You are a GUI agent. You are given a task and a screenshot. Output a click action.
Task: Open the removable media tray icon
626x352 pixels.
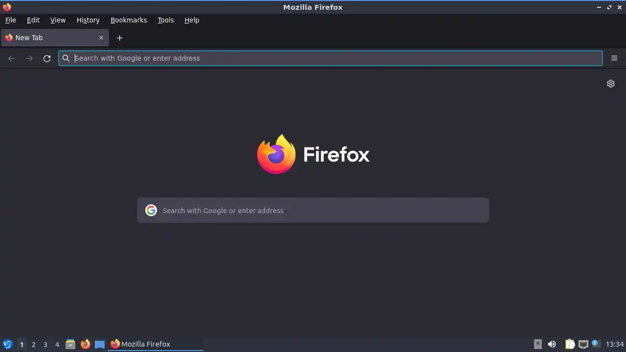(538, 344)
